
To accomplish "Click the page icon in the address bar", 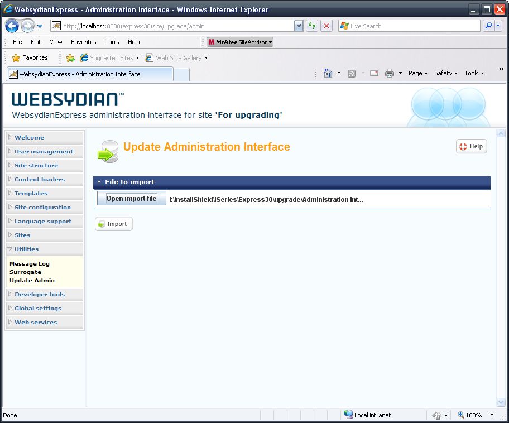I will pos(56,26).
